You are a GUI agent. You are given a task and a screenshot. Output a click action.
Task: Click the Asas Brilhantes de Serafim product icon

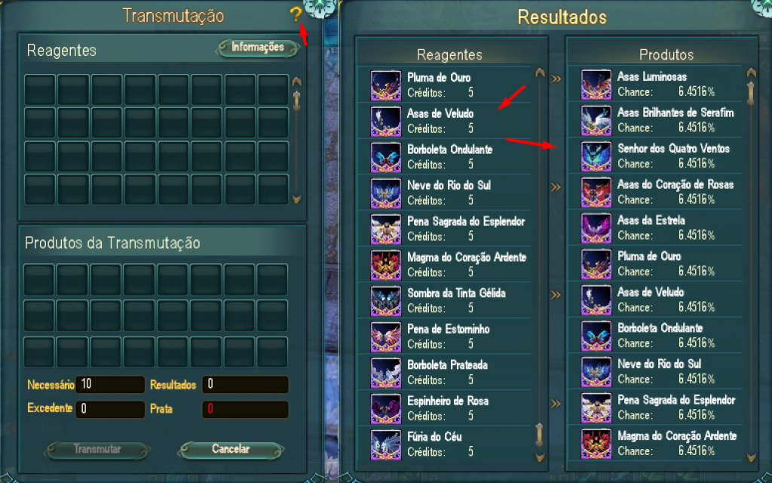(x=596, y=121)
